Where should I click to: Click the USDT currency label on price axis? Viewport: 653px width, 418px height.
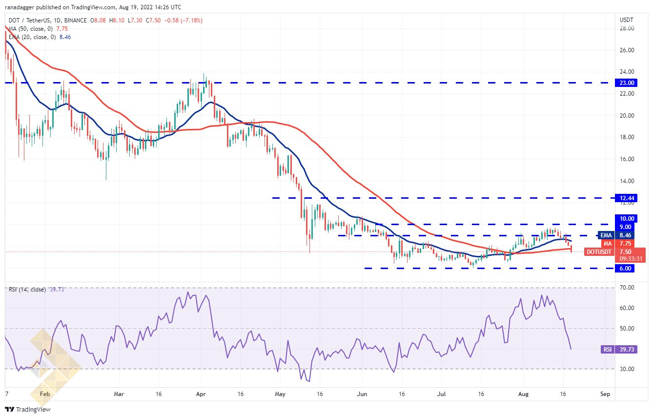click(626, 20)
